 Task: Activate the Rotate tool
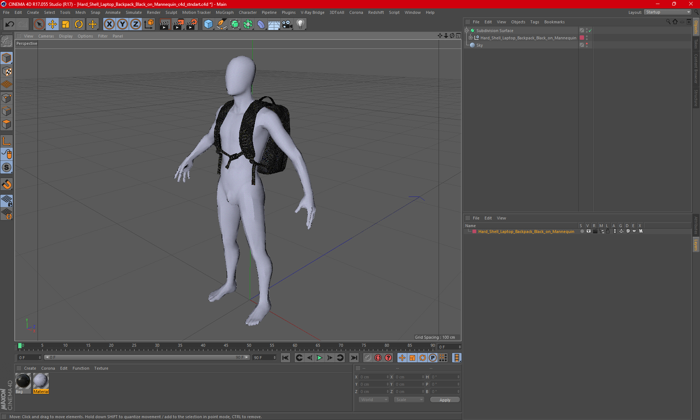pos(79,24)
